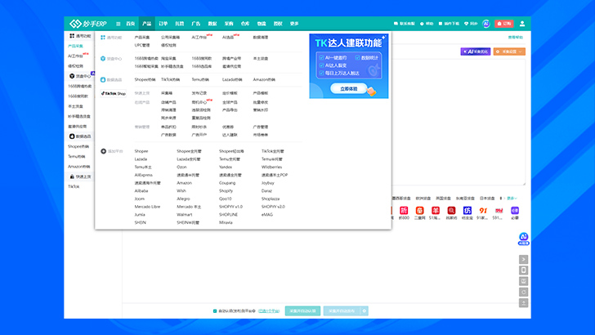Click the mobile phone icon in side toolbar
This screenshot has width=595, height=335.
523,270
